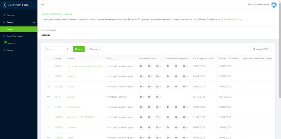281x139 pixels.
Task: Click the search magnifier icon in the search field
Action: click(68, 49)
